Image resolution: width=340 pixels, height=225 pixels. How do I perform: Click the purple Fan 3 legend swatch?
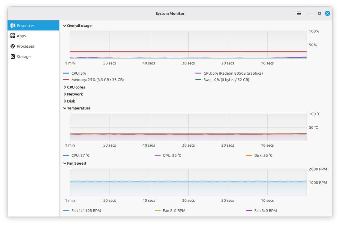click(x=249, y=210)
